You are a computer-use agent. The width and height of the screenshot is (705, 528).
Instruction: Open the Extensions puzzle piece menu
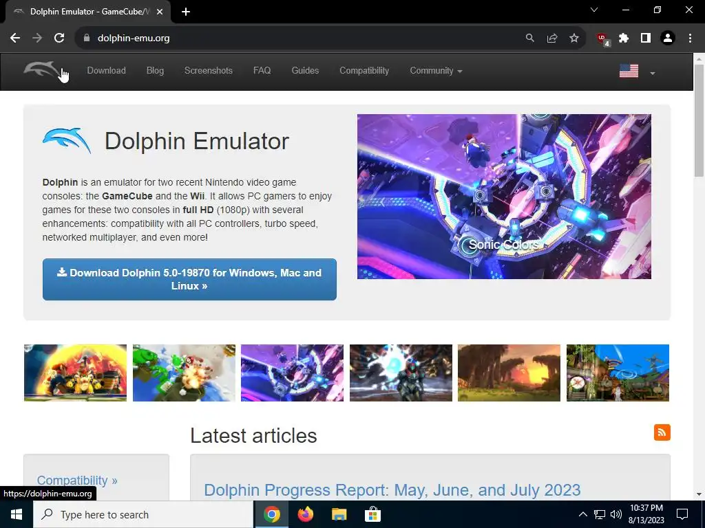tap(624, 38)
